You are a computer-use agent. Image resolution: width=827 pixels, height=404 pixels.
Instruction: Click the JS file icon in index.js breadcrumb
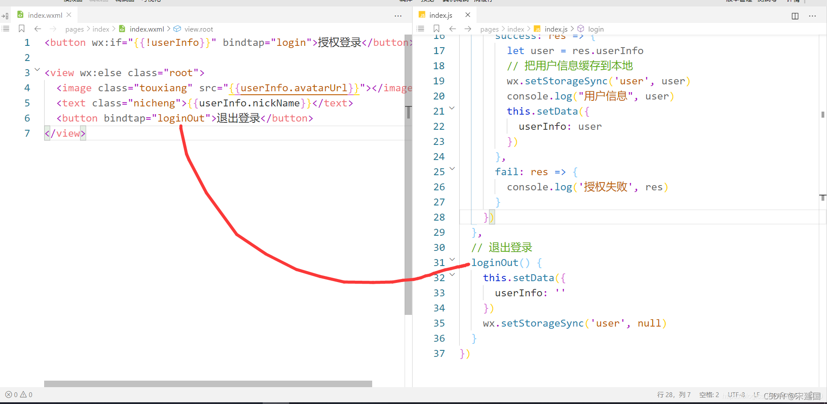point(537,29)
